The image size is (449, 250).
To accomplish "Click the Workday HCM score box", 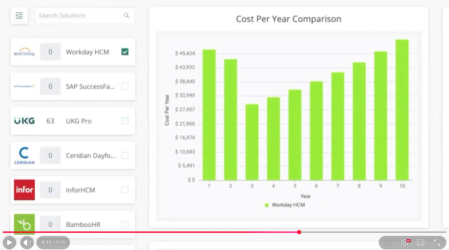I will pyautogui.click(x=50, y=52).
